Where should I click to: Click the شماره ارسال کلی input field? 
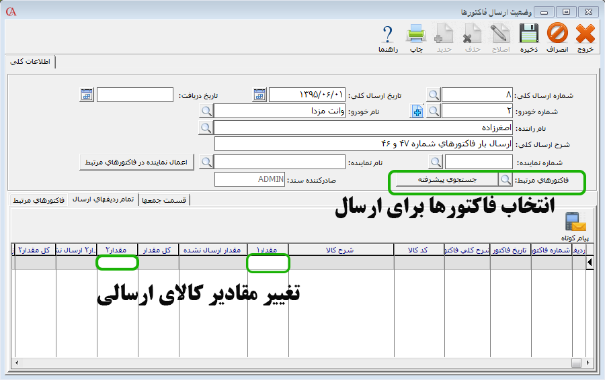[477, 95]
